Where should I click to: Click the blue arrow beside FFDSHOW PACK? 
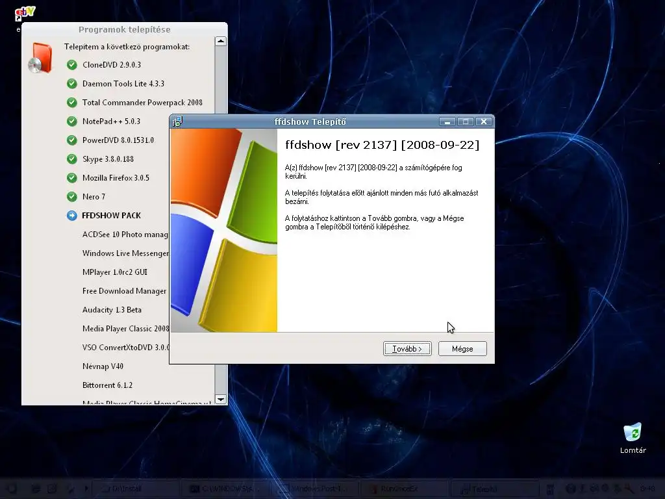[x=72, y=216]
